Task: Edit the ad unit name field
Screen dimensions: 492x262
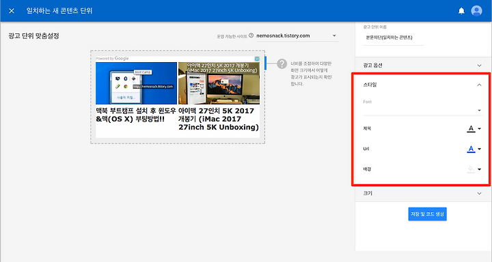Action: pos(393,38)
